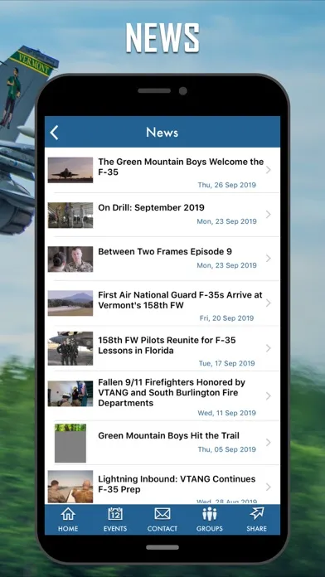Open thumbnail for Fallen 9/11 Firefighters article
Image resolution: width=325 pixels, height=577 pixels.
tap(70, 394)
